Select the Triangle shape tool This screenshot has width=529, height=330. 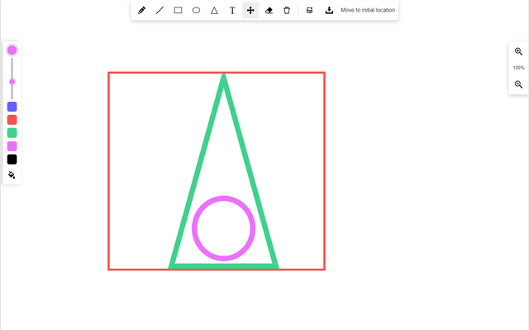click(x=214, y=11)
